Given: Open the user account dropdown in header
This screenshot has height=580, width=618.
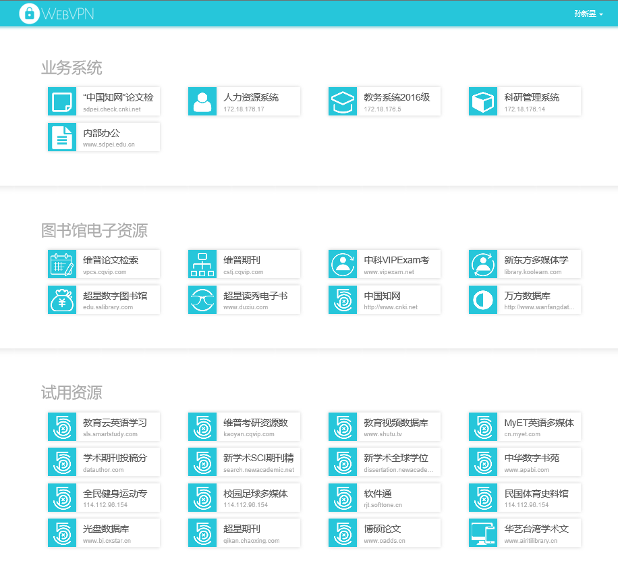Looking at the screenshot, I should (588, 14).
